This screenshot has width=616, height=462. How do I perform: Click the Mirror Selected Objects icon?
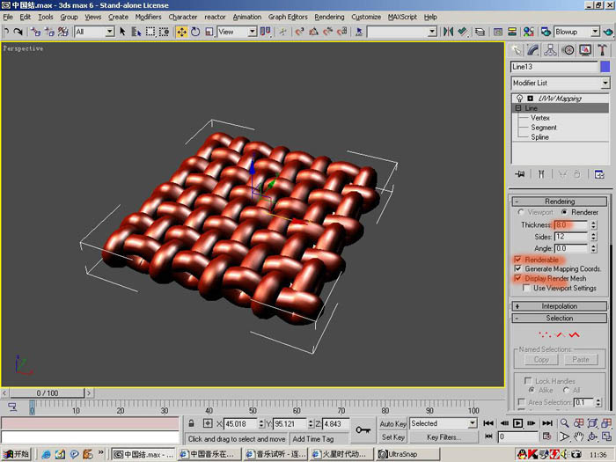448,32
